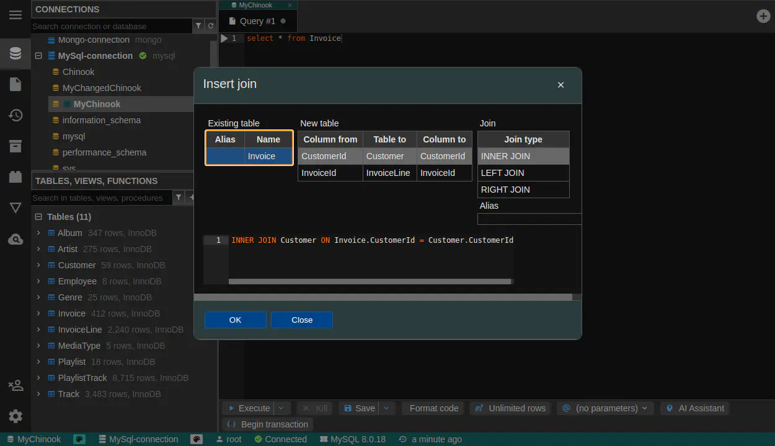Click the tables filter funnel icon
Viewport: 775px width, 446px height.
pyautogui.click(x=179, y=198)
